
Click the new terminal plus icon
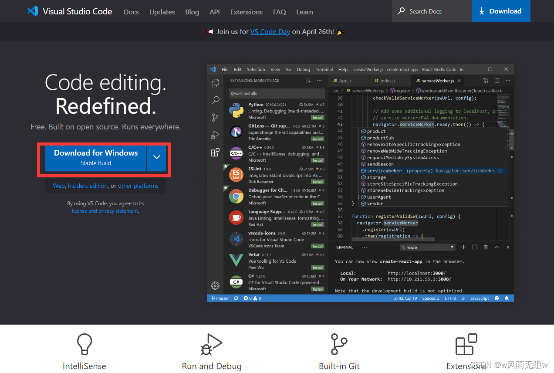click(463, 247)
